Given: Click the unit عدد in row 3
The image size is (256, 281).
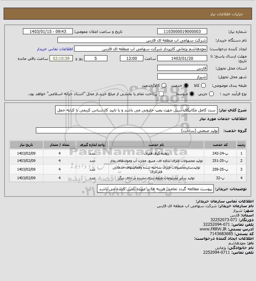Looking at the screenshot, I should click(92, 169).
